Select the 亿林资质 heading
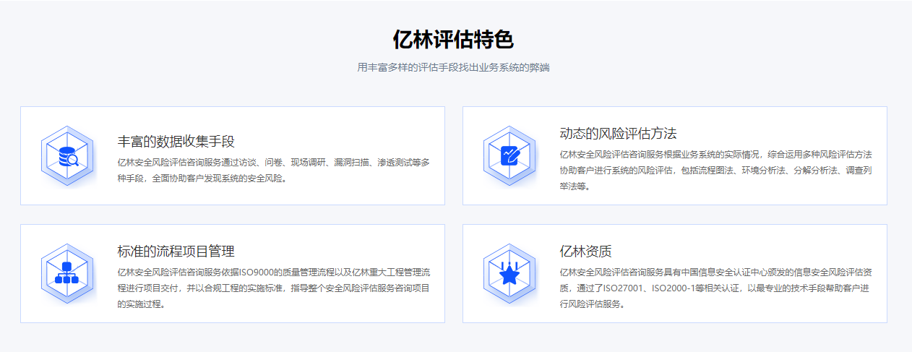The height and width of the screenshot is (352, 912). point(585,252)
